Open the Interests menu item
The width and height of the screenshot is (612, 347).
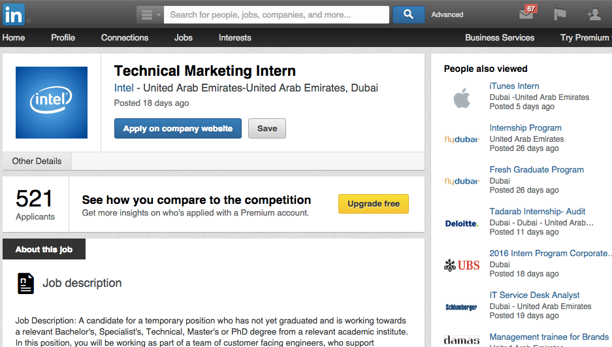tap(235, 37)
